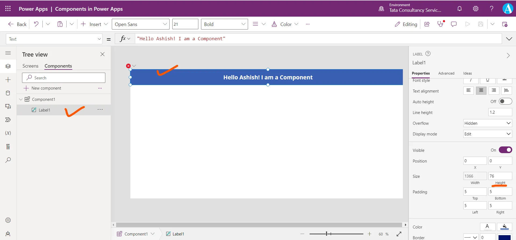Screen dimensions: 516x240
Task: Toggle underline font style
Action: pos(488,80)
